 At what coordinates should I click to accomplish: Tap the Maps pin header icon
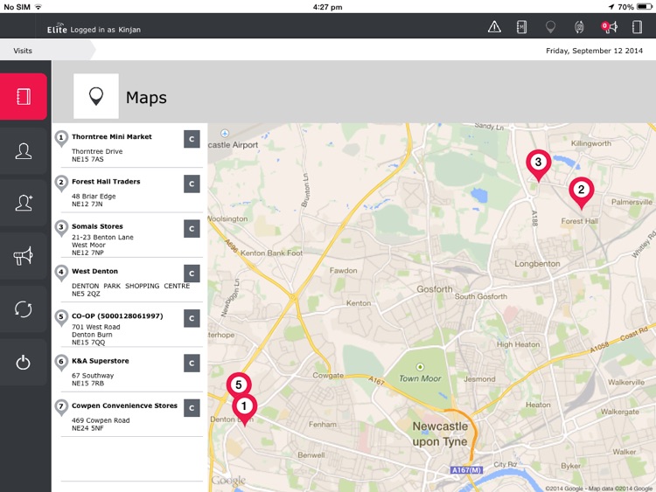point(96,96)
